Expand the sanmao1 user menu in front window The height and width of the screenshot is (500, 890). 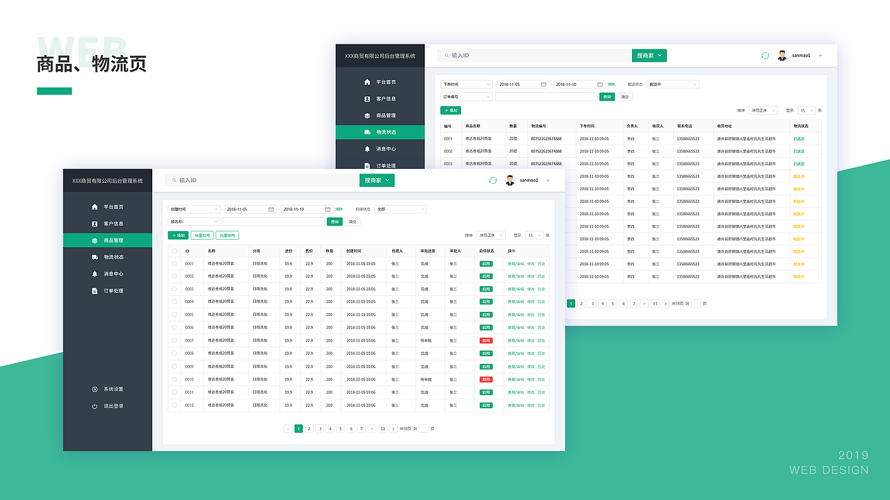point(548,181)
